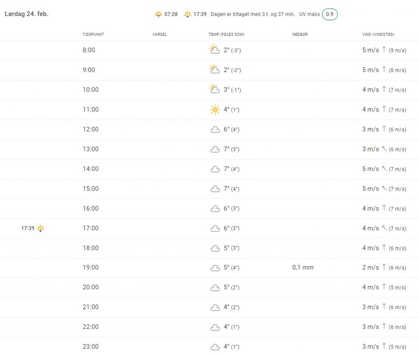419x355 pixels.
Task: Click the NEDBØR column header
Action: click(x=300, y=35)
